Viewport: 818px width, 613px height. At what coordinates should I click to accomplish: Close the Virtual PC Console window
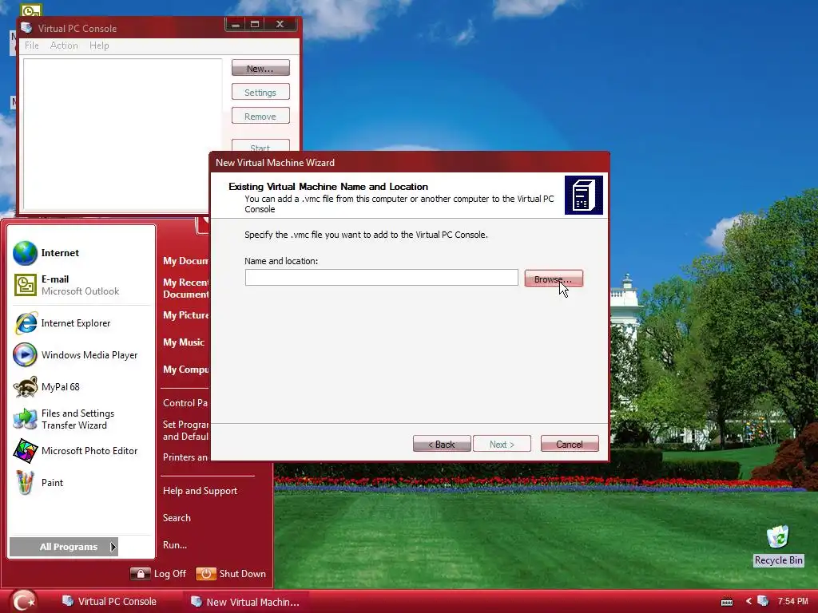[280, 24]
